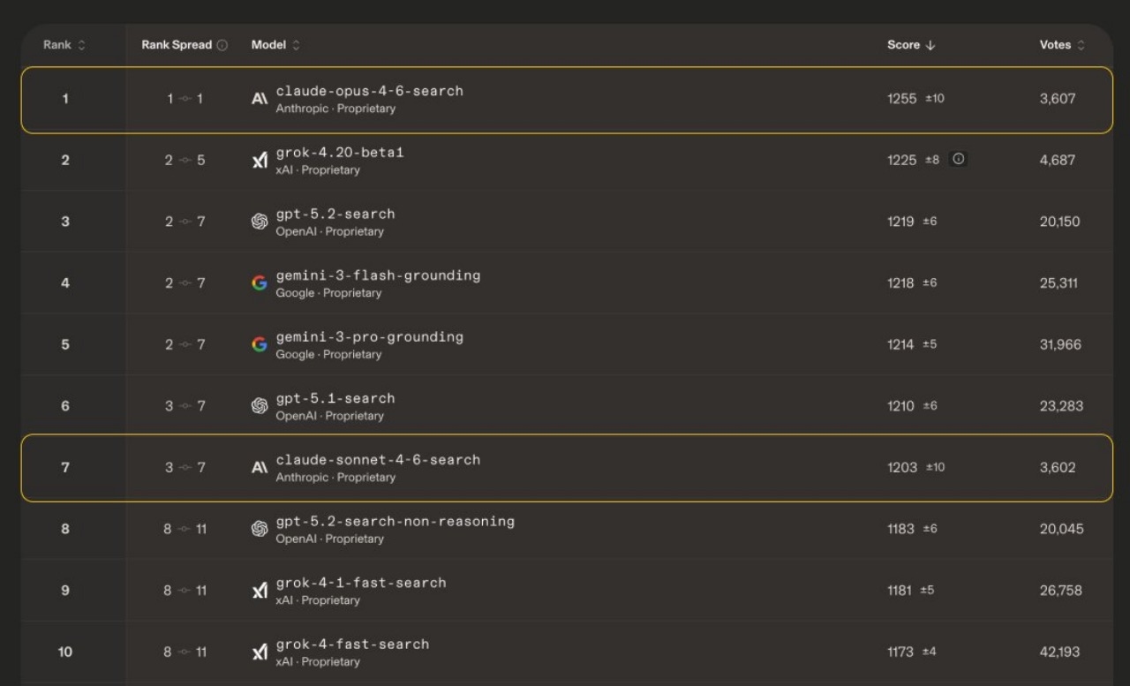Click the xAI logo next to grok-4.20-beta1
The image size is (1130, 686).
point(260,161)
